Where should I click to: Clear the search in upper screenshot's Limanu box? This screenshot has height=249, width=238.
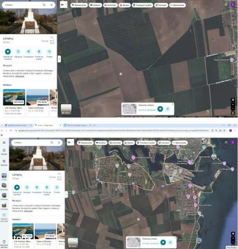(52, 5)
